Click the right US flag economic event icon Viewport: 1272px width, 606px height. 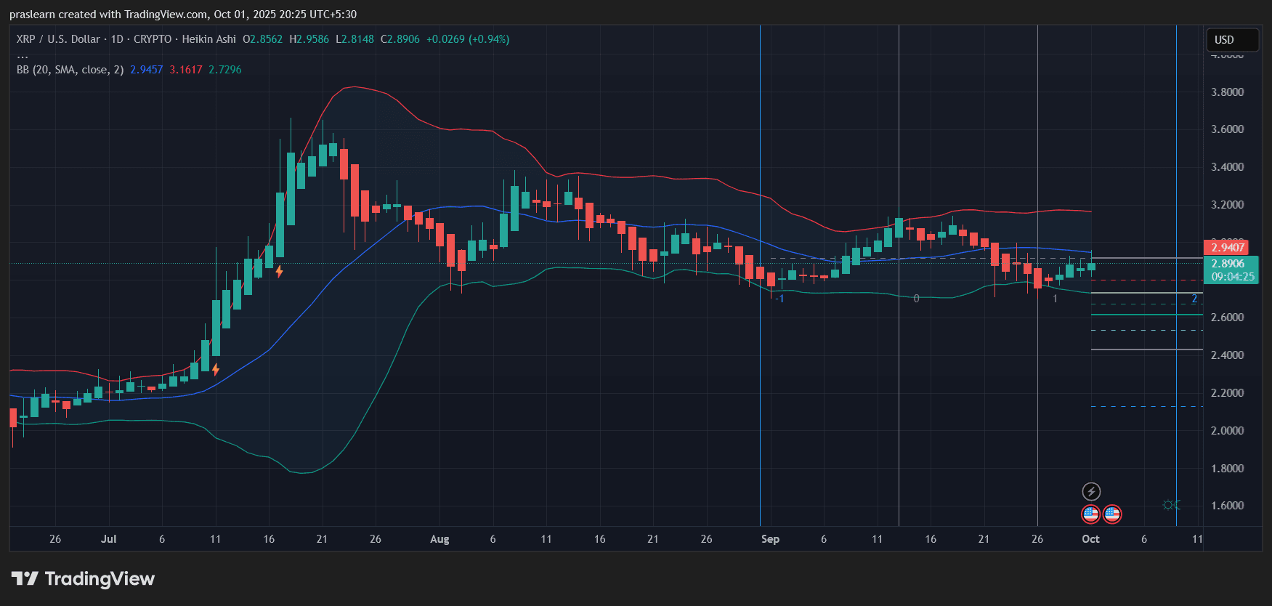point(1112,514)
